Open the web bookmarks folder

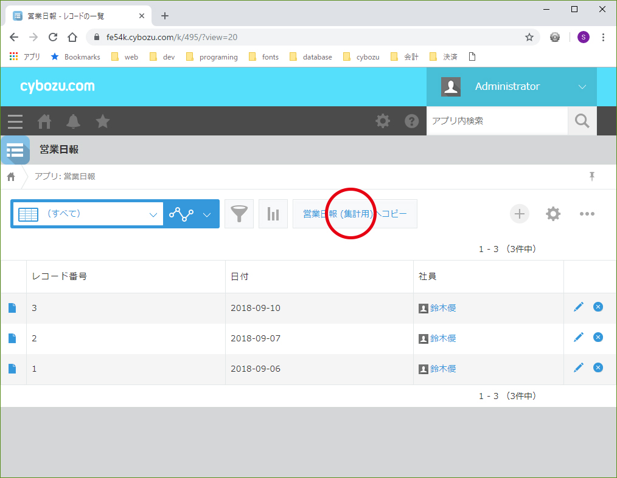(x=125, y=57)
